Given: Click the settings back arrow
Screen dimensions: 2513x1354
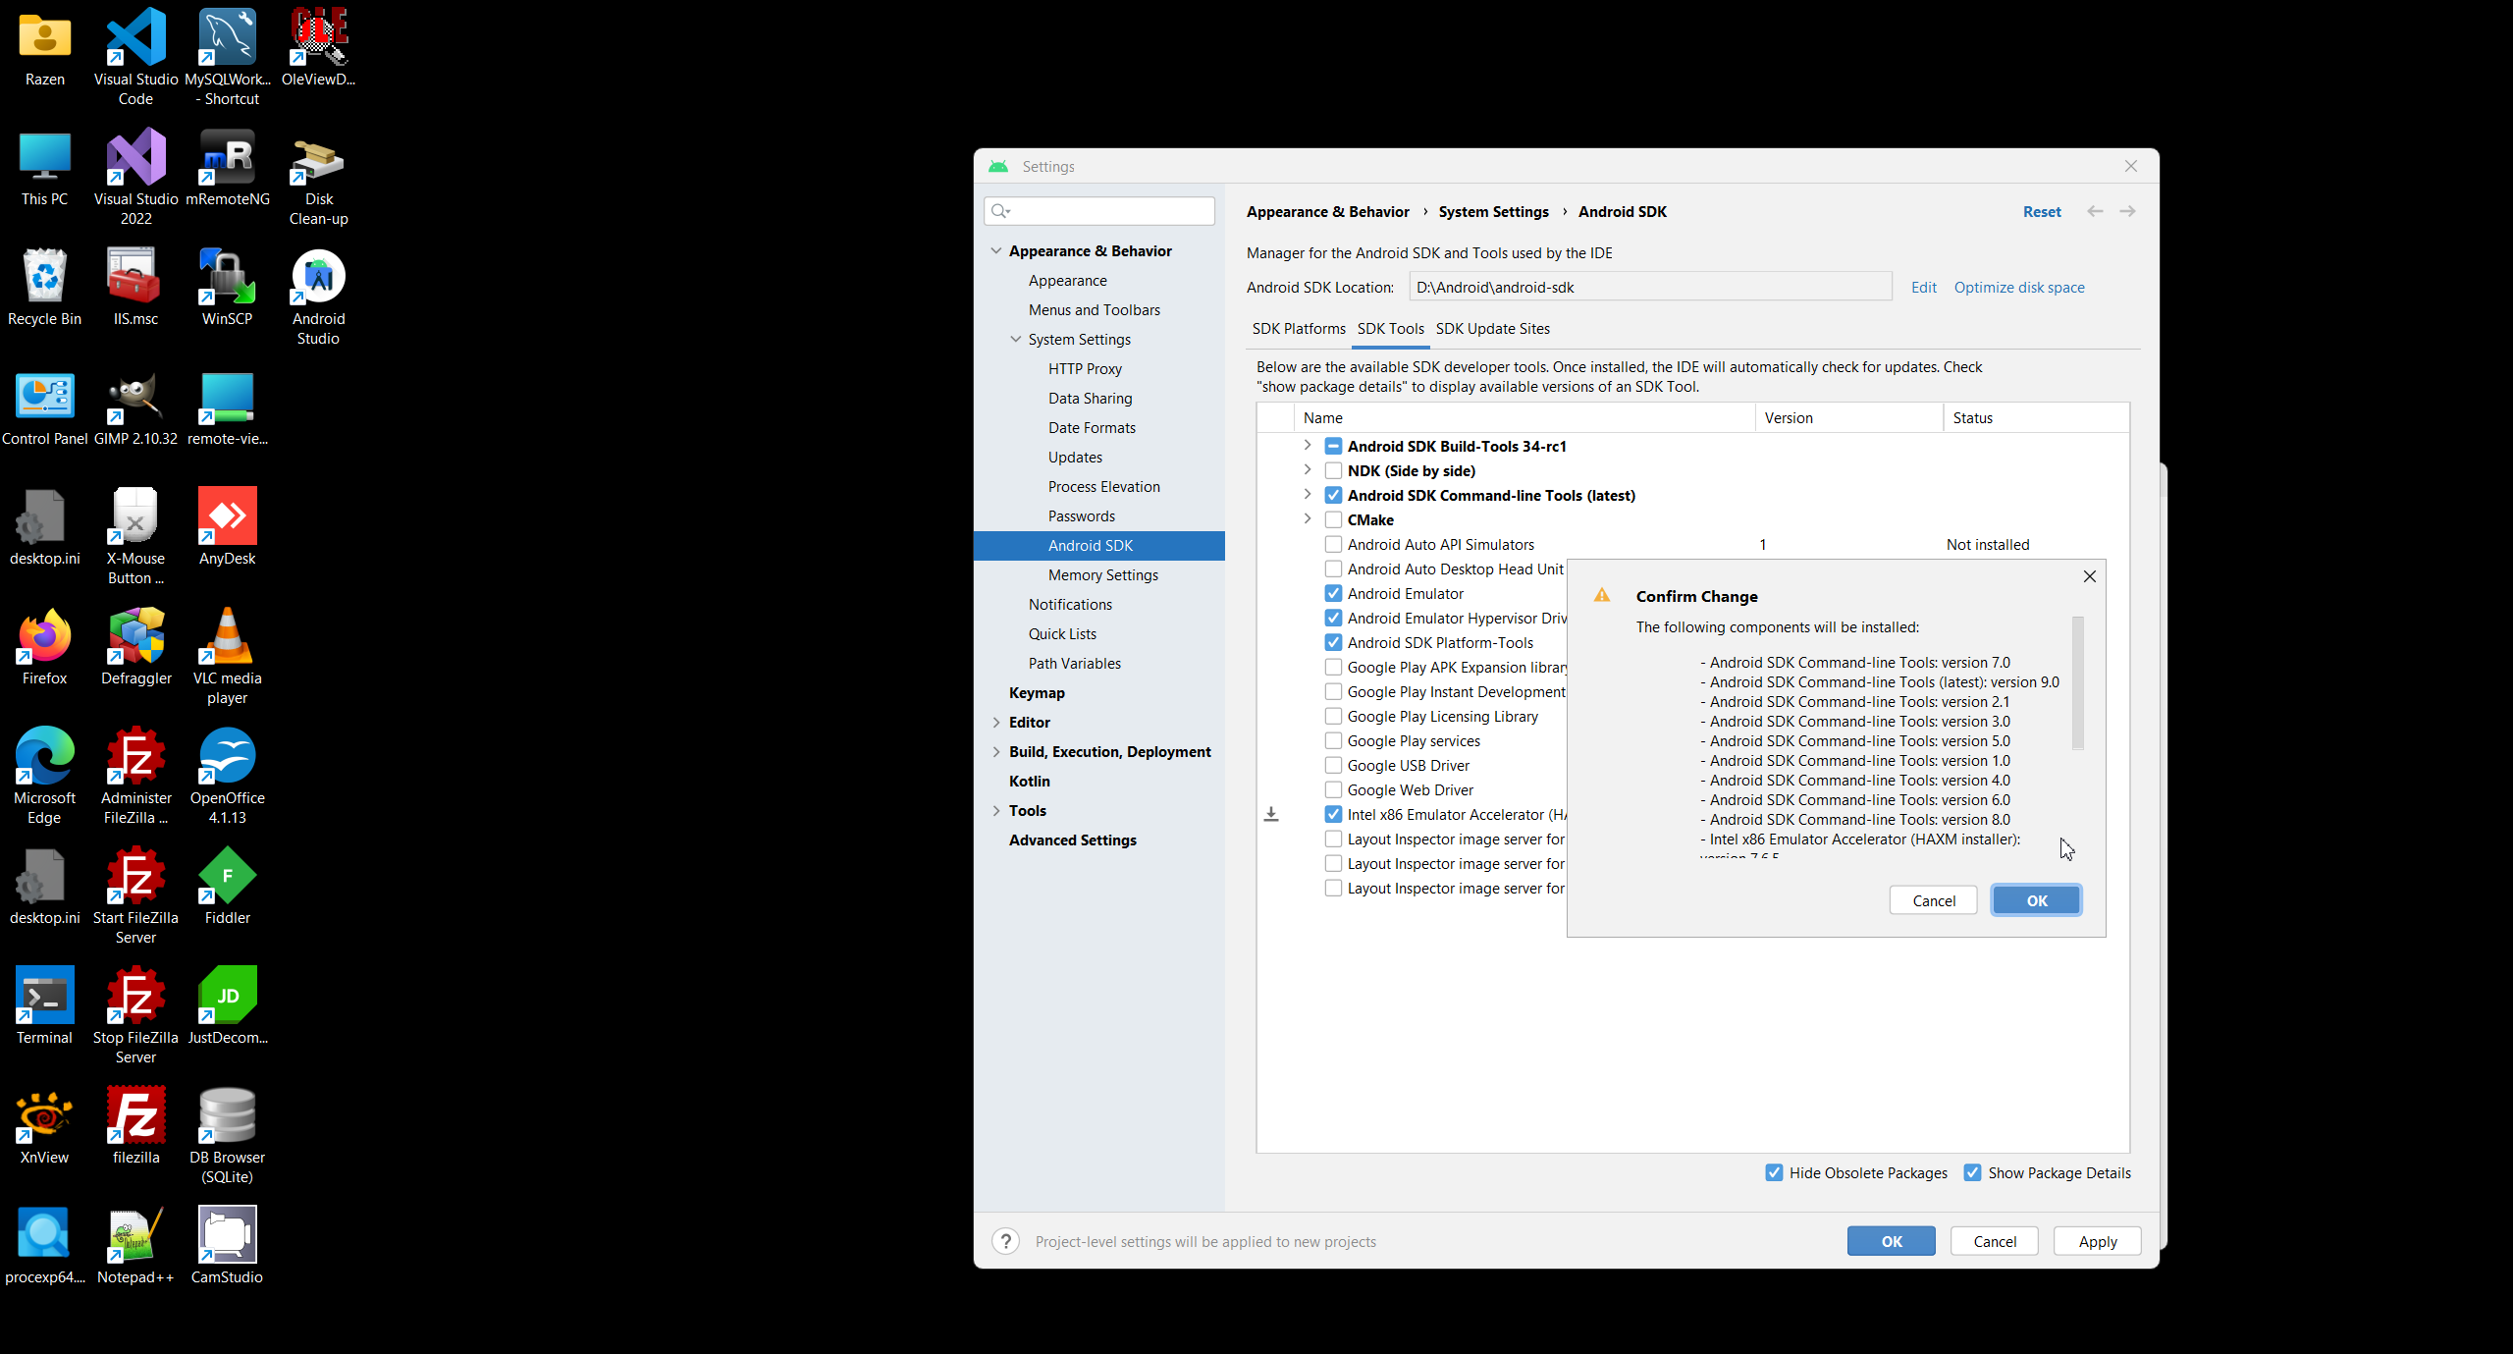Looking at the screenshot, I should tap(2095, 211).
